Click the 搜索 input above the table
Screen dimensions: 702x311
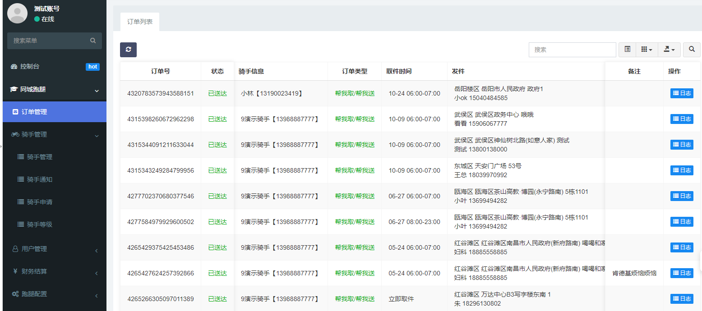[572, 50]
